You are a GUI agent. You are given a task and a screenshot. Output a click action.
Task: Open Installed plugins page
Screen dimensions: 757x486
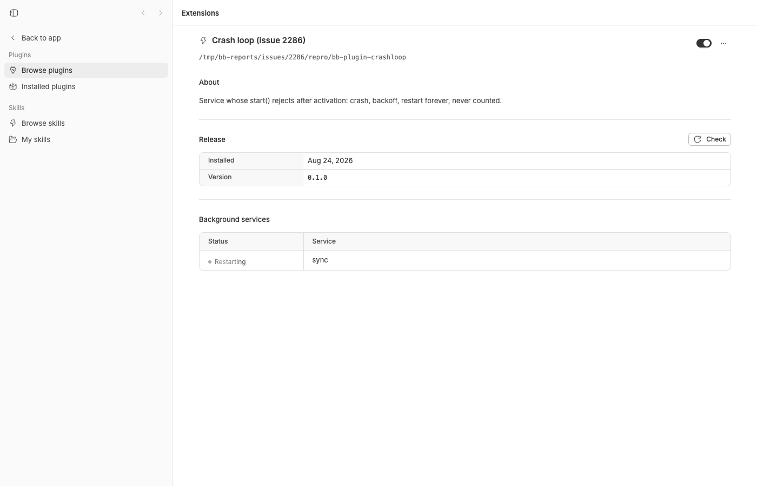click(x=86, y=86)
